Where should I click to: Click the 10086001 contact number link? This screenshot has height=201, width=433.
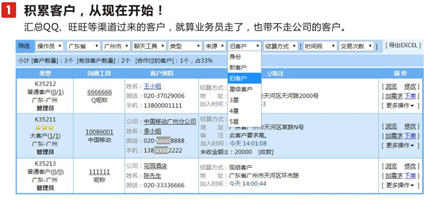[100, 132]
